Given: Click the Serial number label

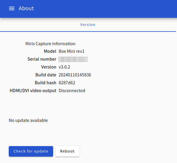Looking at the screenshot, I should pos(42,59).
